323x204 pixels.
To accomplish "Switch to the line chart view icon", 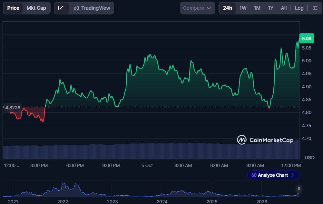I will pos(61,8).
